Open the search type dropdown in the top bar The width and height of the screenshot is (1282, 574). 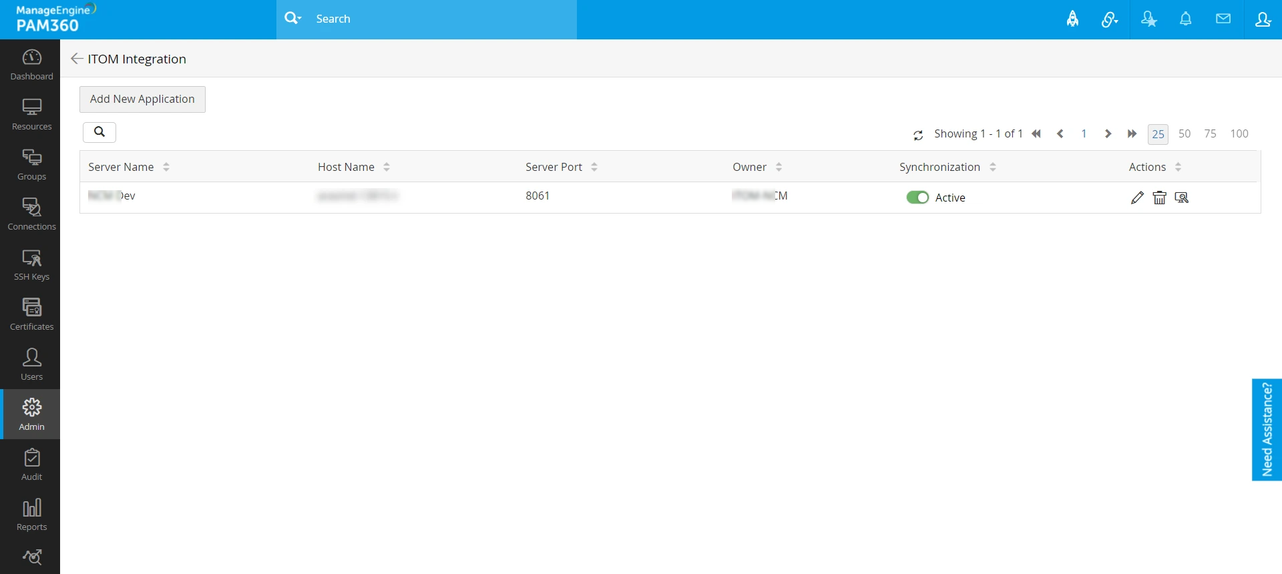point(293,19)
